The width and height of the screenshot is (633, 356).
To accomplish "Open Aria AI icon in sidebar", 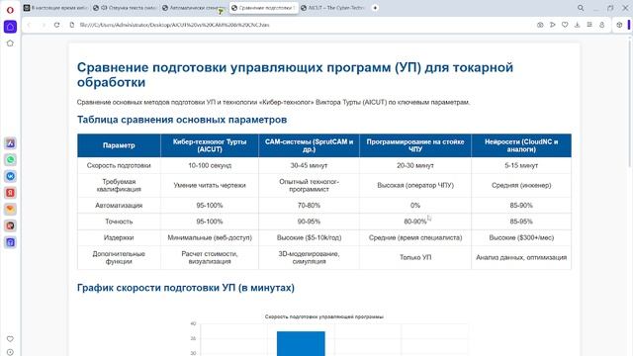I will coord(10,143).
